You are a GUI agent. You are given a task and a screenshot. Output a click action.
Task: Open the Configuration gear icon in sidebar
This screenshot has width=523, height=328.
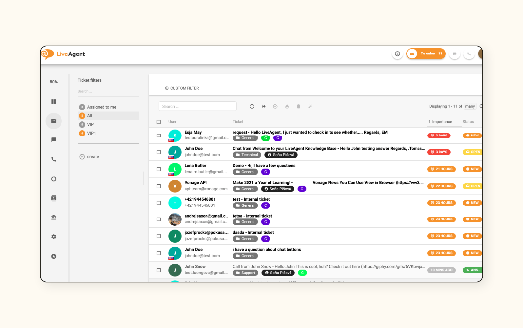(54, 237)
